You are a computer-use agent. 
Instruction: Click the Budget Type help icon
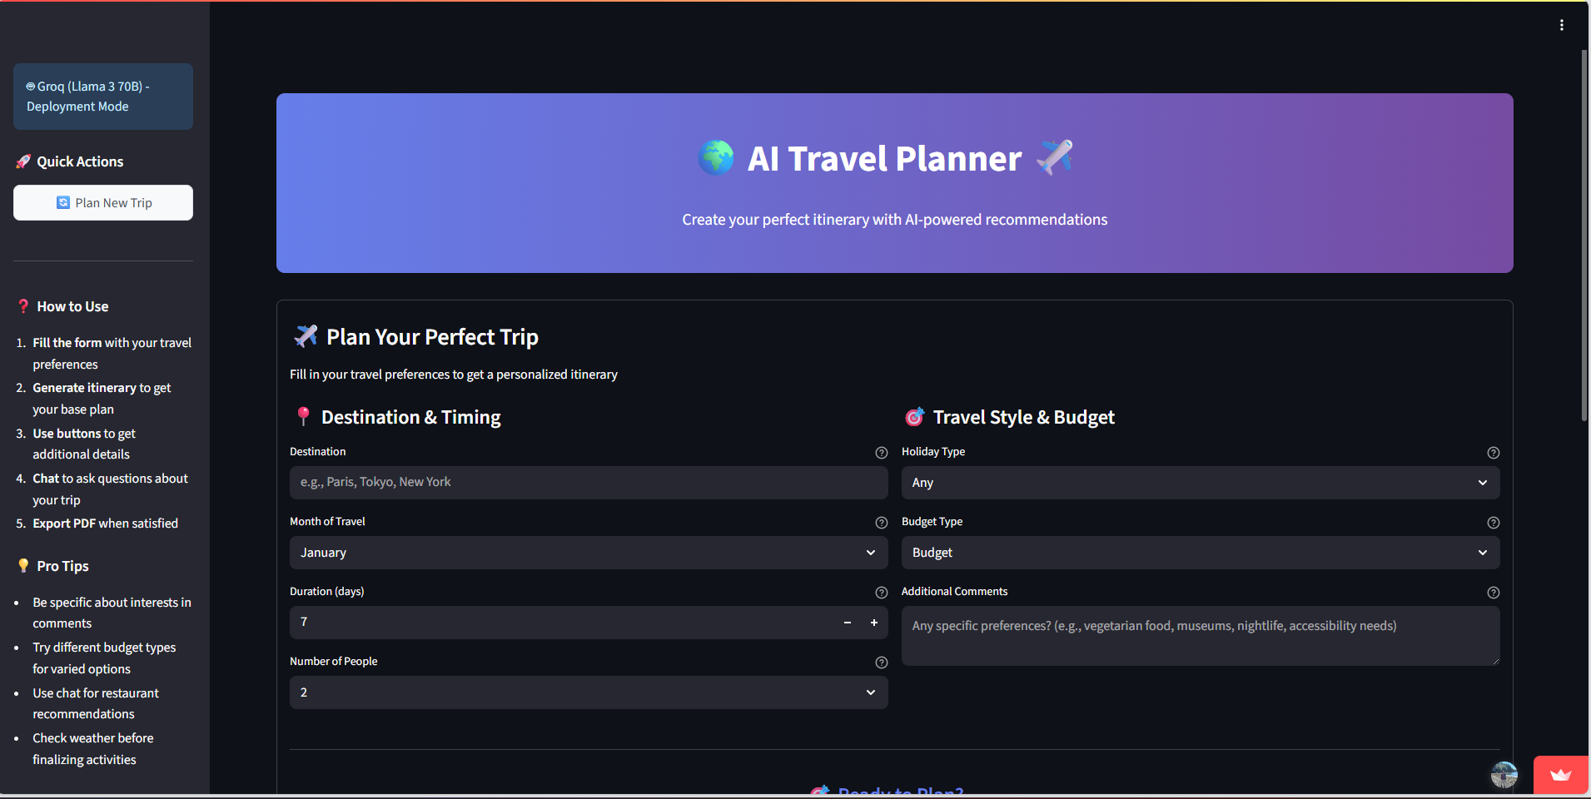(1494, 523)
